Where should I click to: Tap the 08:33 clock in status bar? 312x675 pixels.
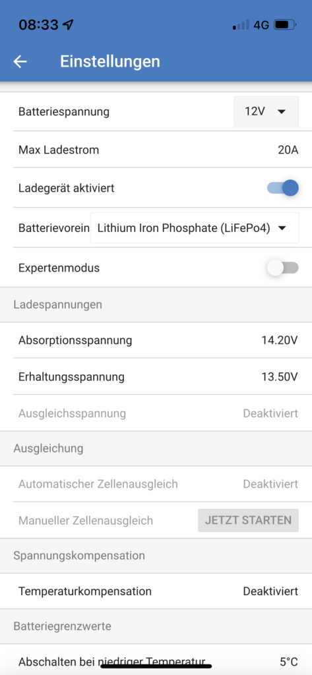click(38, 25)
